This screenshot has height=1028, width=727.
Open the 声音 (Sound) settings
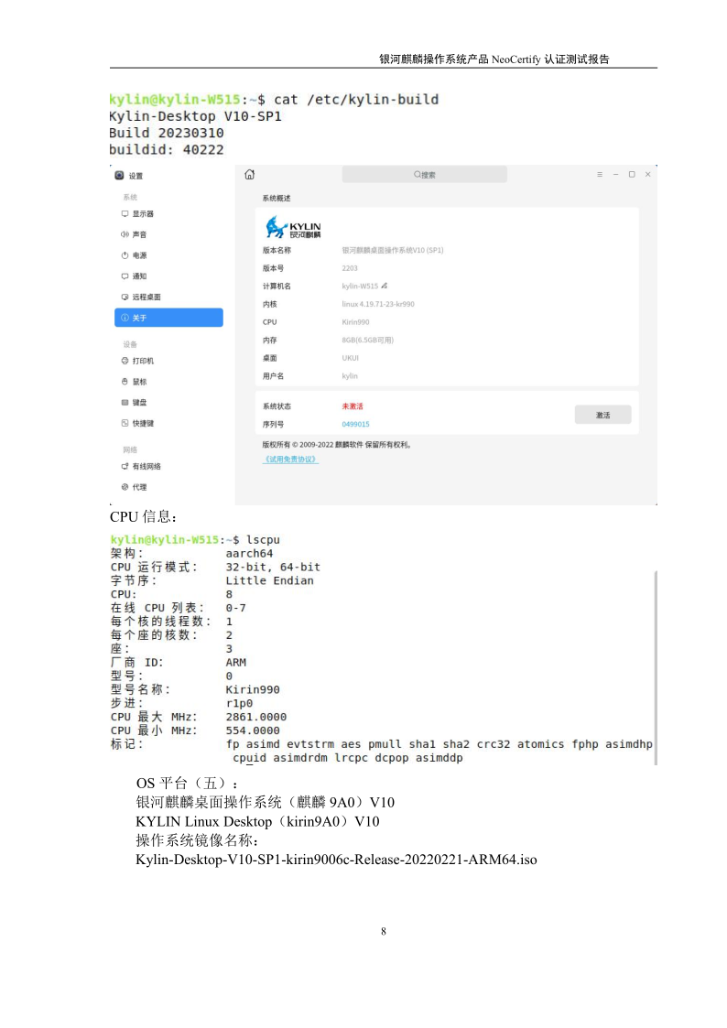(139, 234)
